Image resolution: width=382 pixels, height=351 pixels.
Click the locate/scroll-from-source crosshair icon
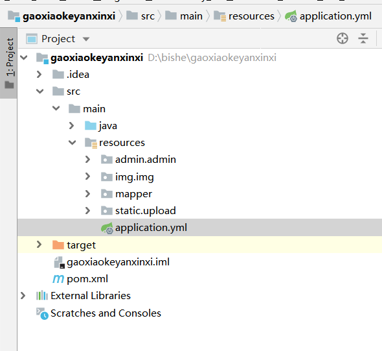coord(343,38)
